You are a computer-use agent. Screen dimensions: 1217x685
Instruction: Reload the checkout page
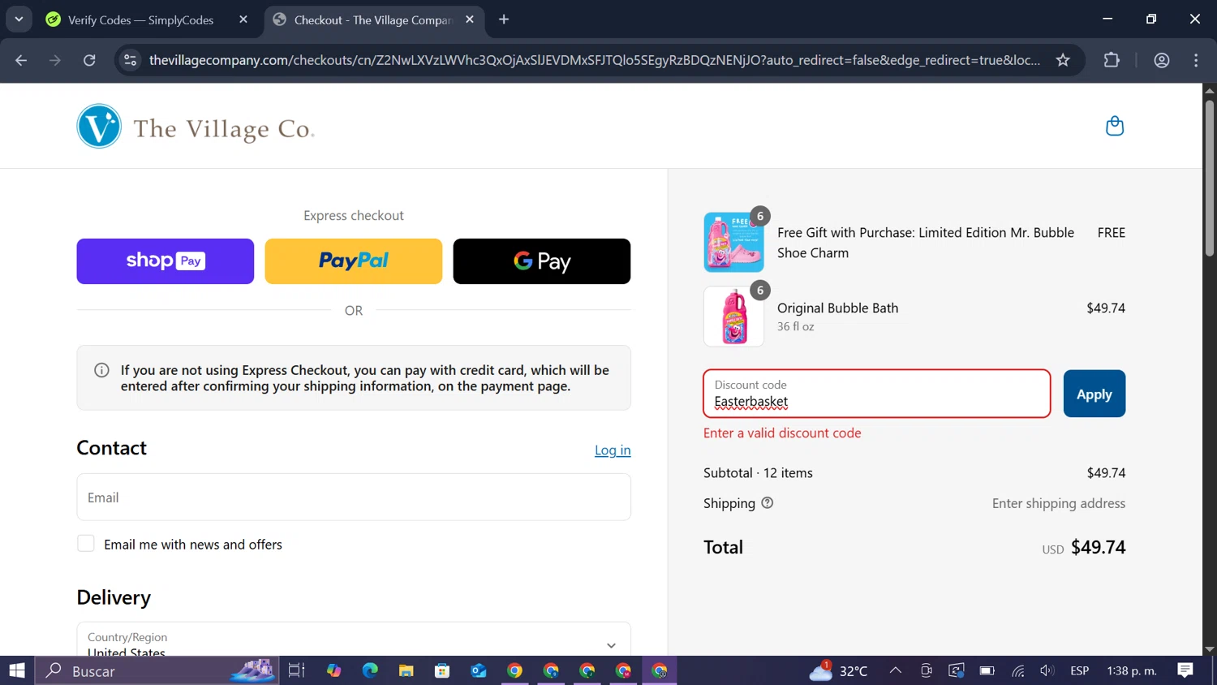point(89,60)
